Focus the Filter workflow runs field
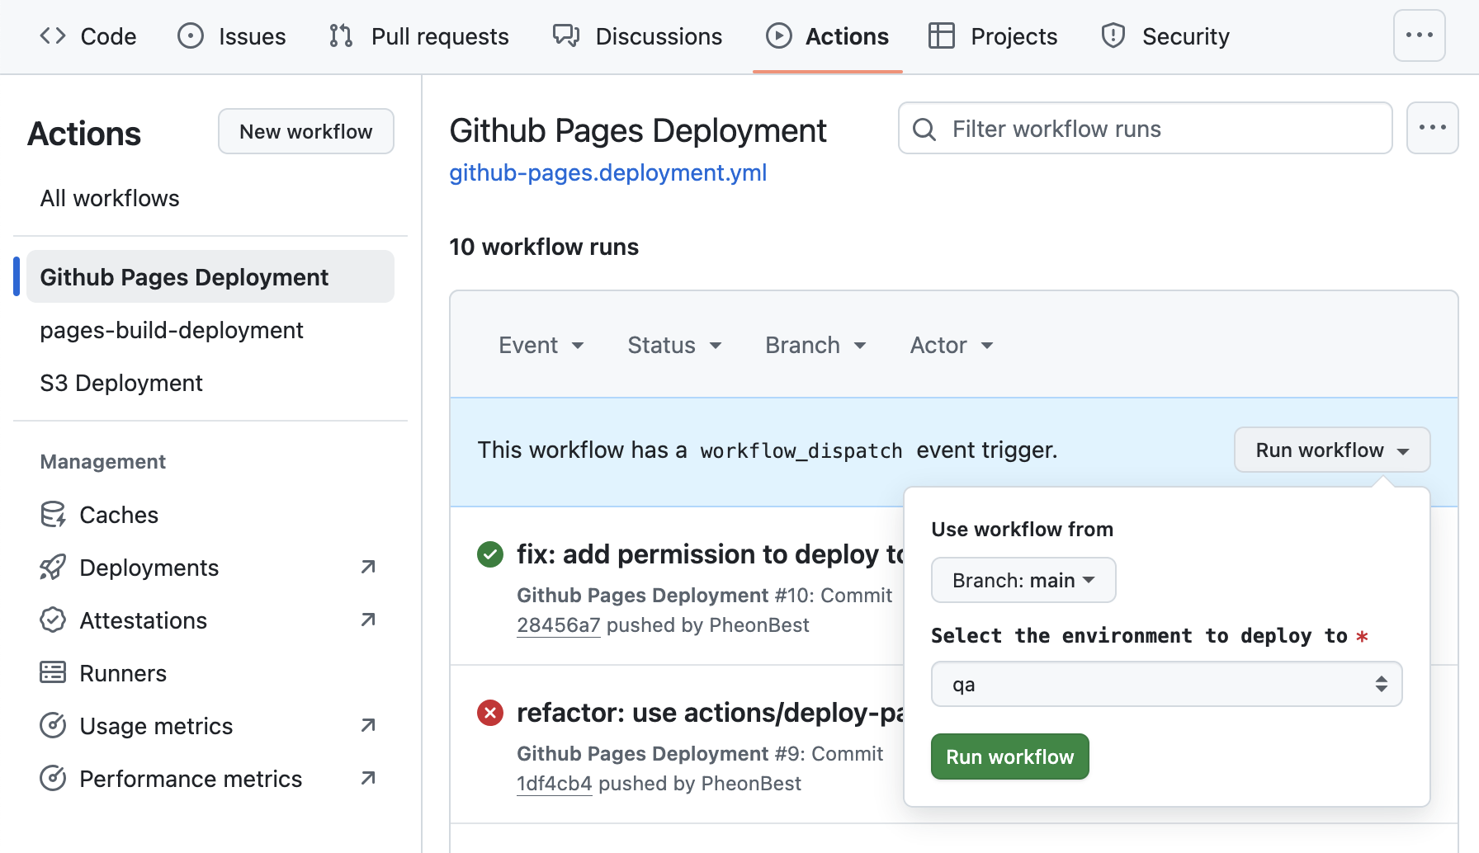This screenshot has width=1479, height=853. pos(1146,128)
